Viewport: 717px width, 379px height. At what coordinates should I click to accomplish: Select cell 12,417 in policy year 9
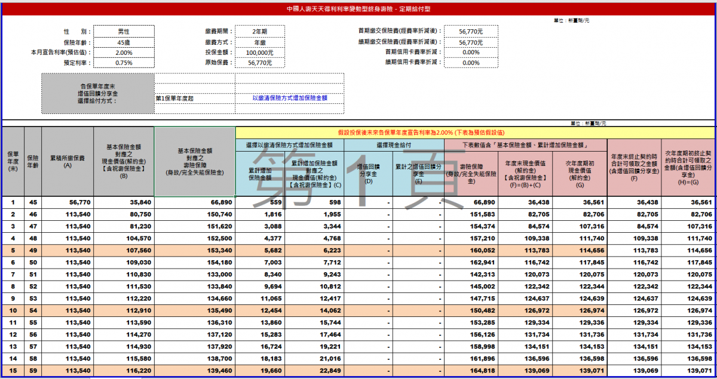tap(314, 298)
